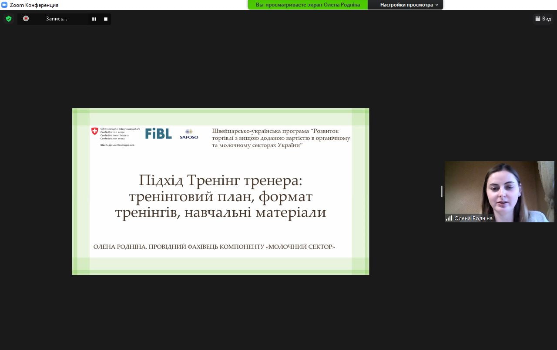Image resolution: width=557 pixels, height=350 pixels.
Task: Click the divider handle beside video panel
Action: pyautogui.click(x=442, y=192)
